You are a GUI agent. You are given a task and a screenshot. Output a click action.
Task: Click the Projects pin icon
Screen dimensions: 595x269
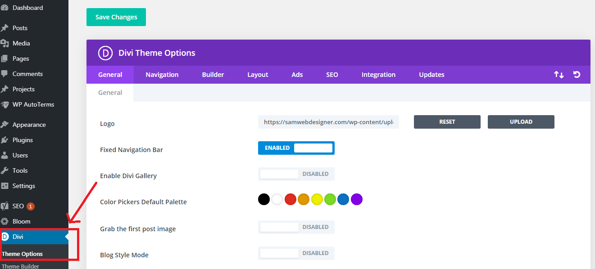5,89
